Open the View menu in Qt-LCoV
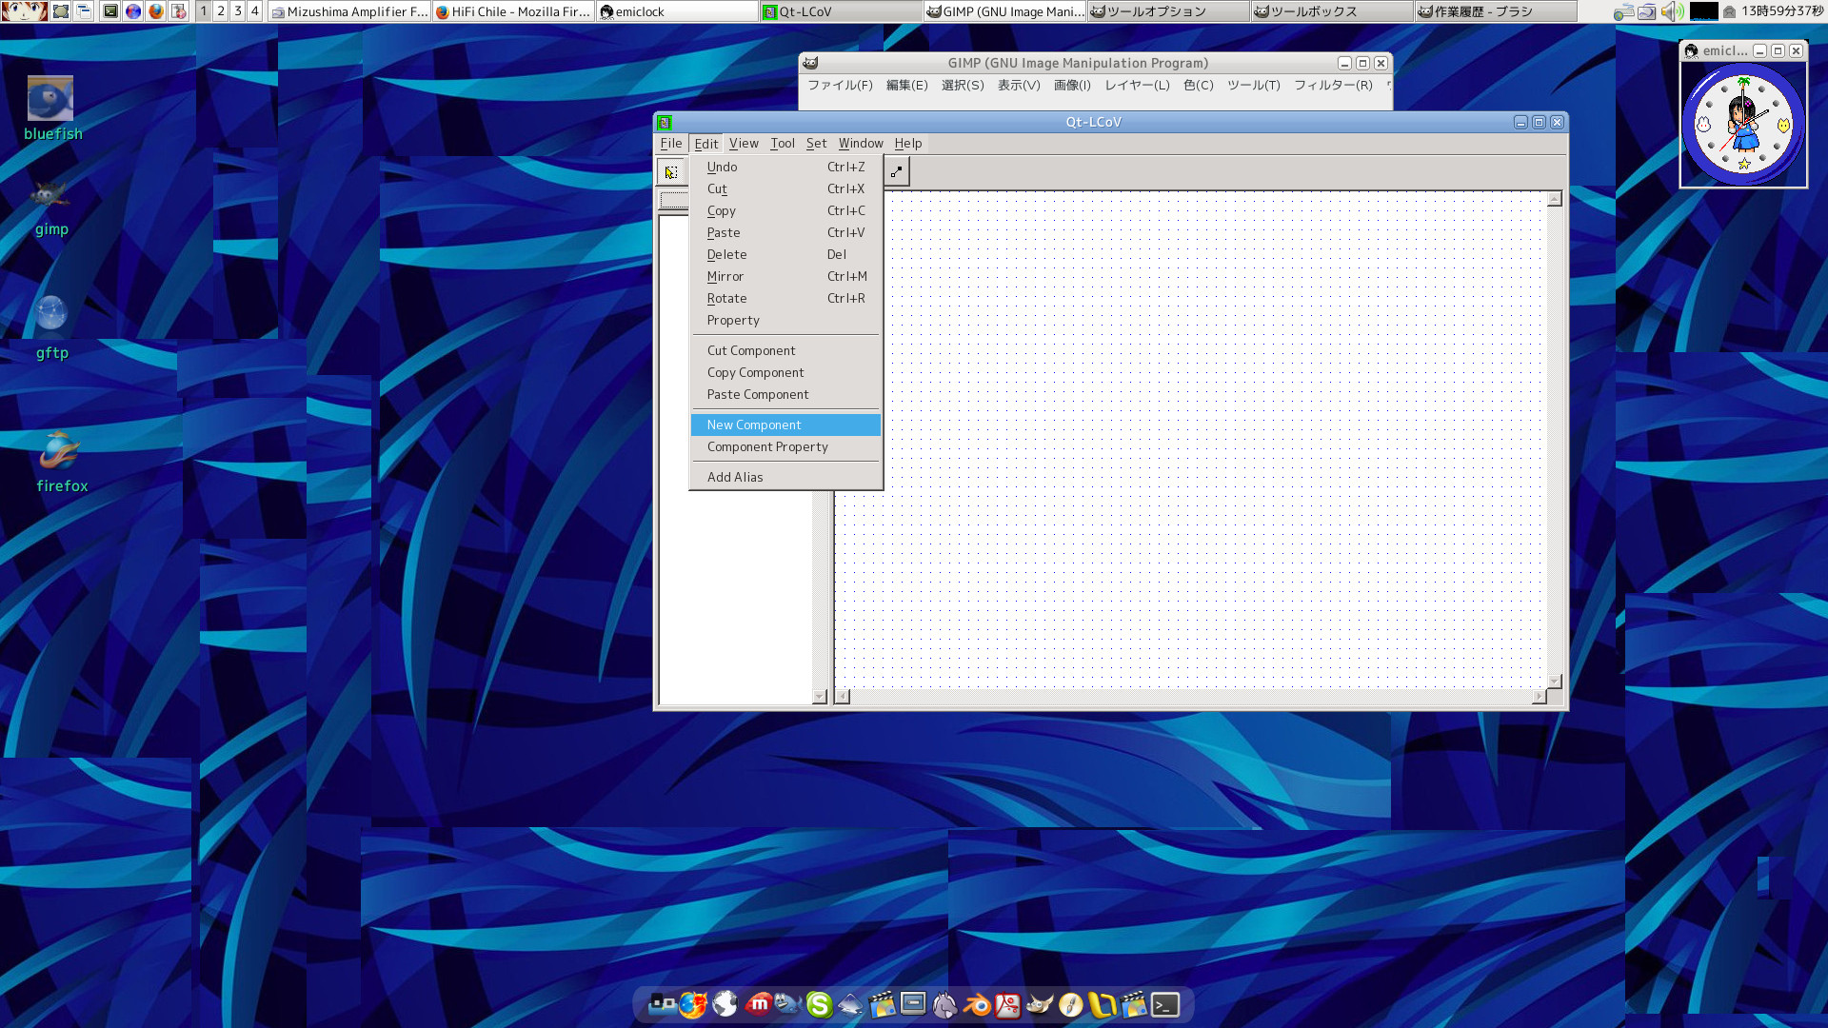Viewport: 1828px width, 1028px height. [x=744, y=144]
